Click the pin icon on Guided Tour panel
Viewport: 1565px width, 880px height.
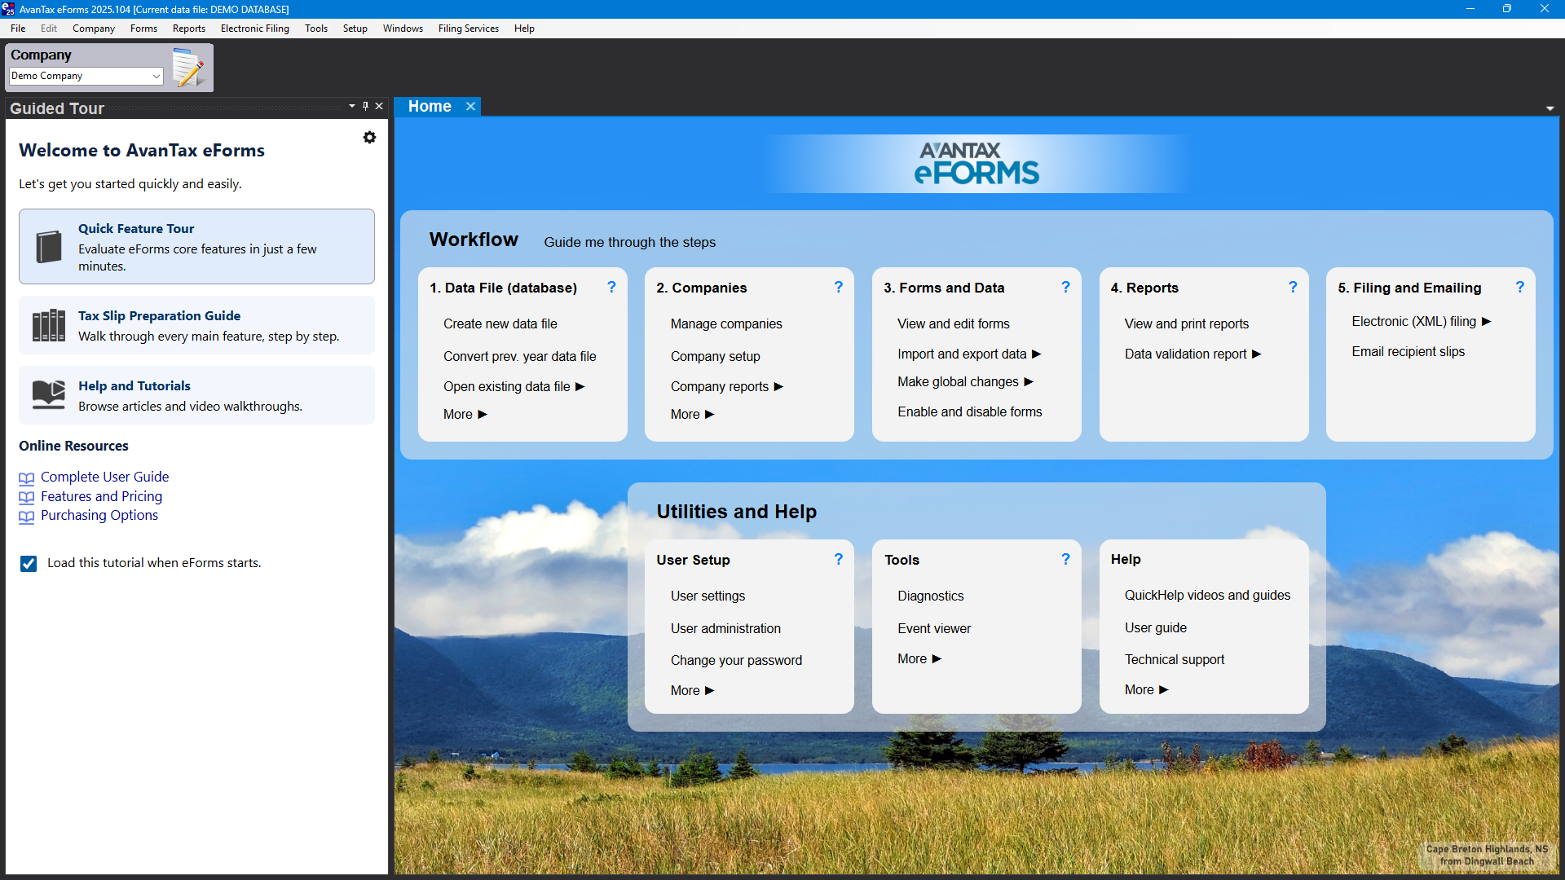click(x=365, y=106)
